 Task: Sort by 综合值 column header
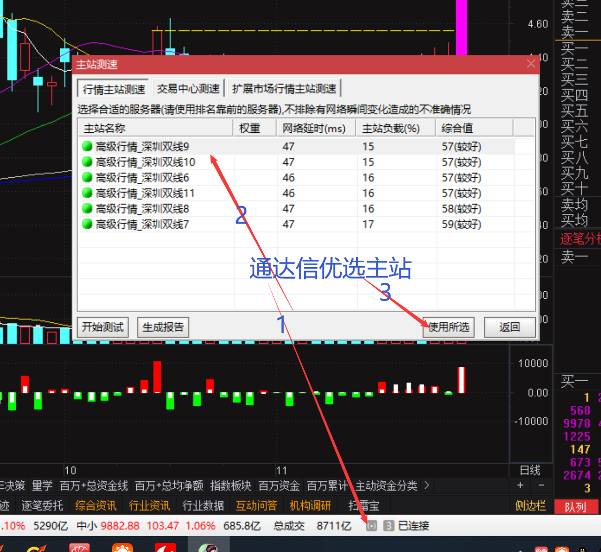pyautogui.click(x=475, y=128)
